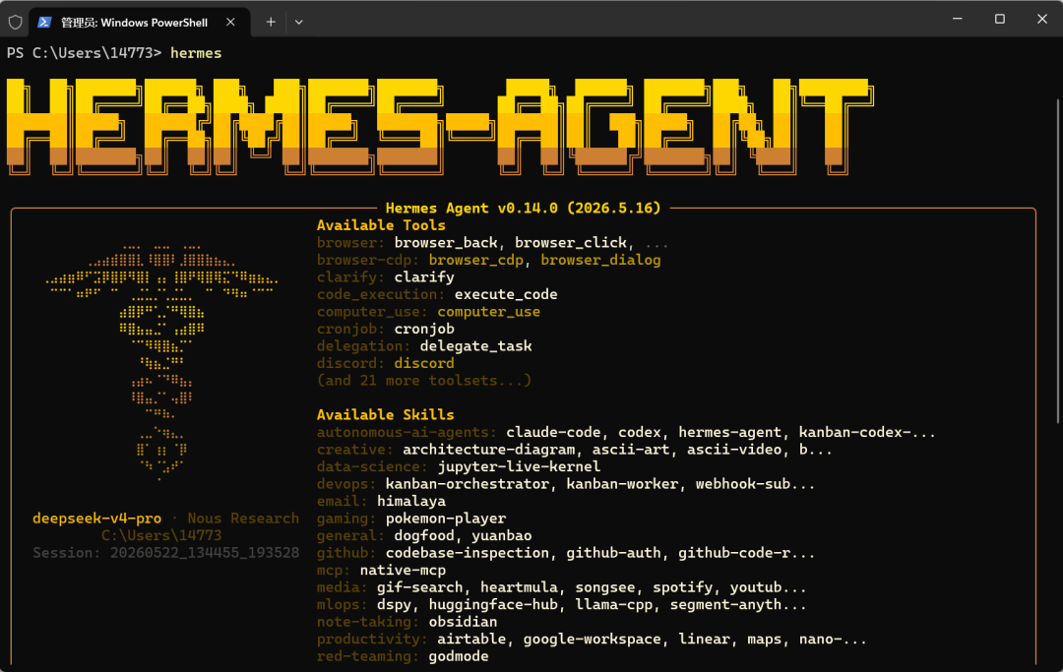Click the 'heartmula' media skill
This screenshot has height=672, width=1063.
pyautogui.click(x=519, y=588)
